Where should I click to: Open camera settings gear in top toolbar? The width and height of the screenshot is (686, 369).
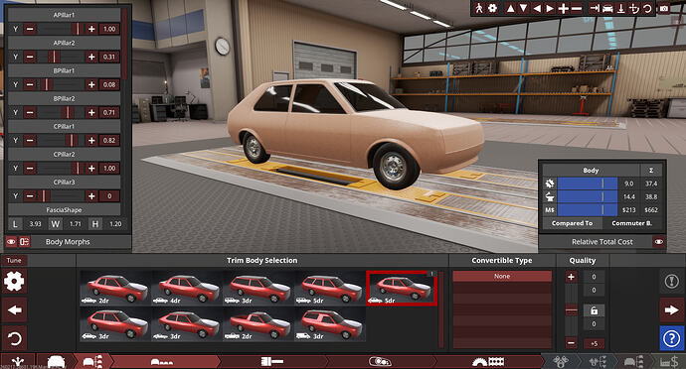click(492, 8)
